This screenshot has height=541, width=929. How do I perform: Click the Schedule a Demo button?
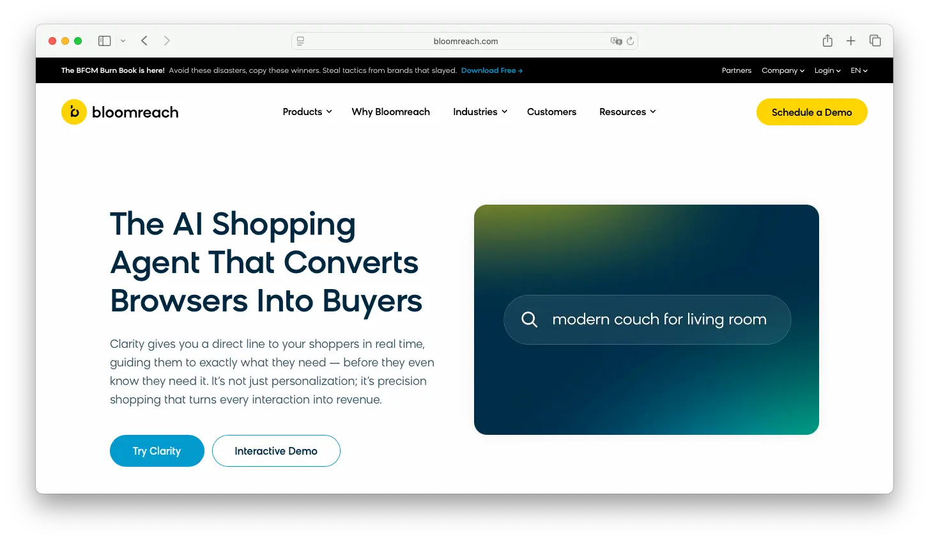click(811, 112)
